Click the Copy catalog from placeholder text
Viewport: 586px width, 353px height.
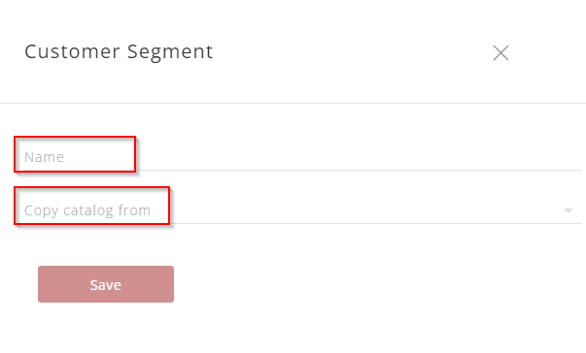point(87,210)
